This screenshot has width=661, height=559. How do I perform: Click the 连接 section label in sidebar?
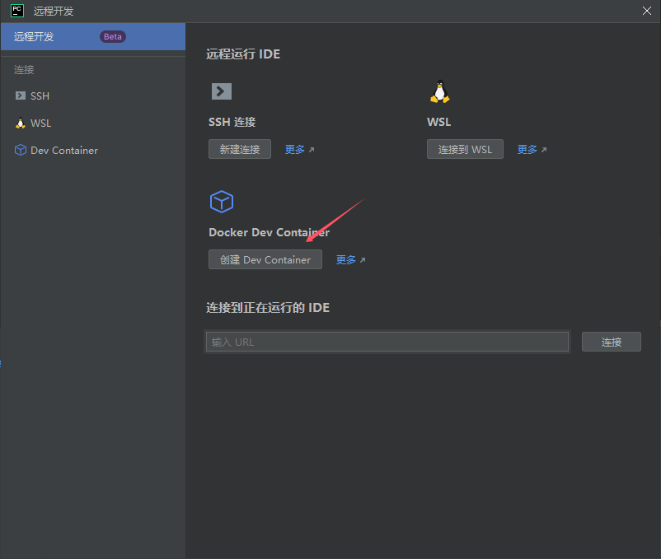coord(24,69)
